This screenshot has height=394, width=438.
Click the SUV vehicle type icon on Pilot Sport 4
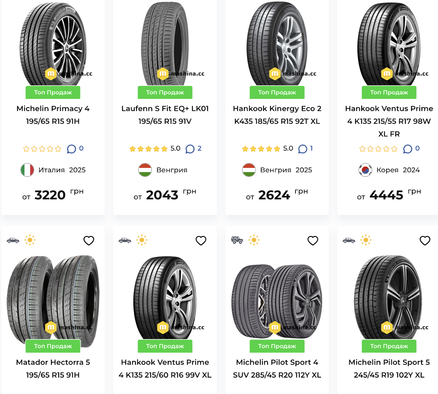(x=237, y=240)
